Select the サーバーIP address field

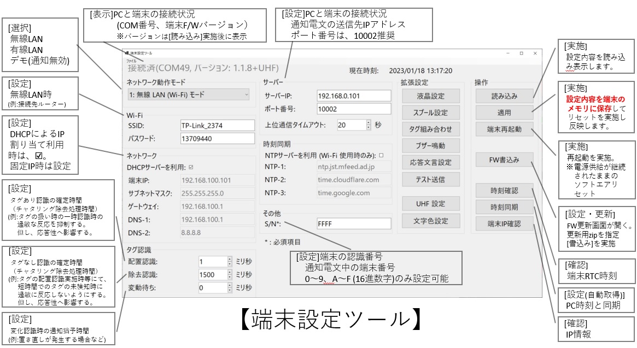coord(354,96)
